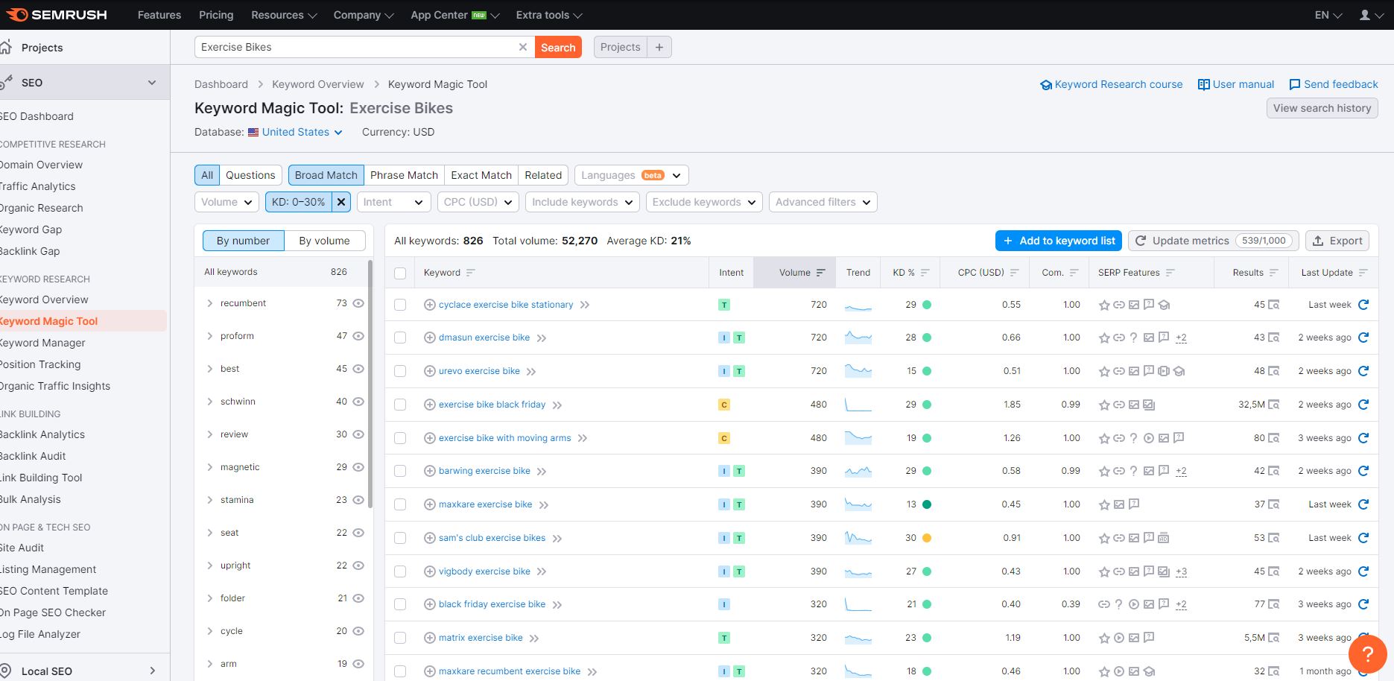Click the KD: 0-30% filter chip
1394x681 pixels.
[299, 202]
